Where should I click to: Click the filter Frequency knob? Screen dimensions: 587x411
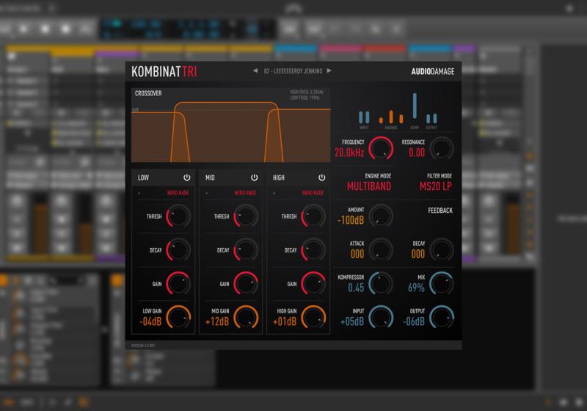380,149
